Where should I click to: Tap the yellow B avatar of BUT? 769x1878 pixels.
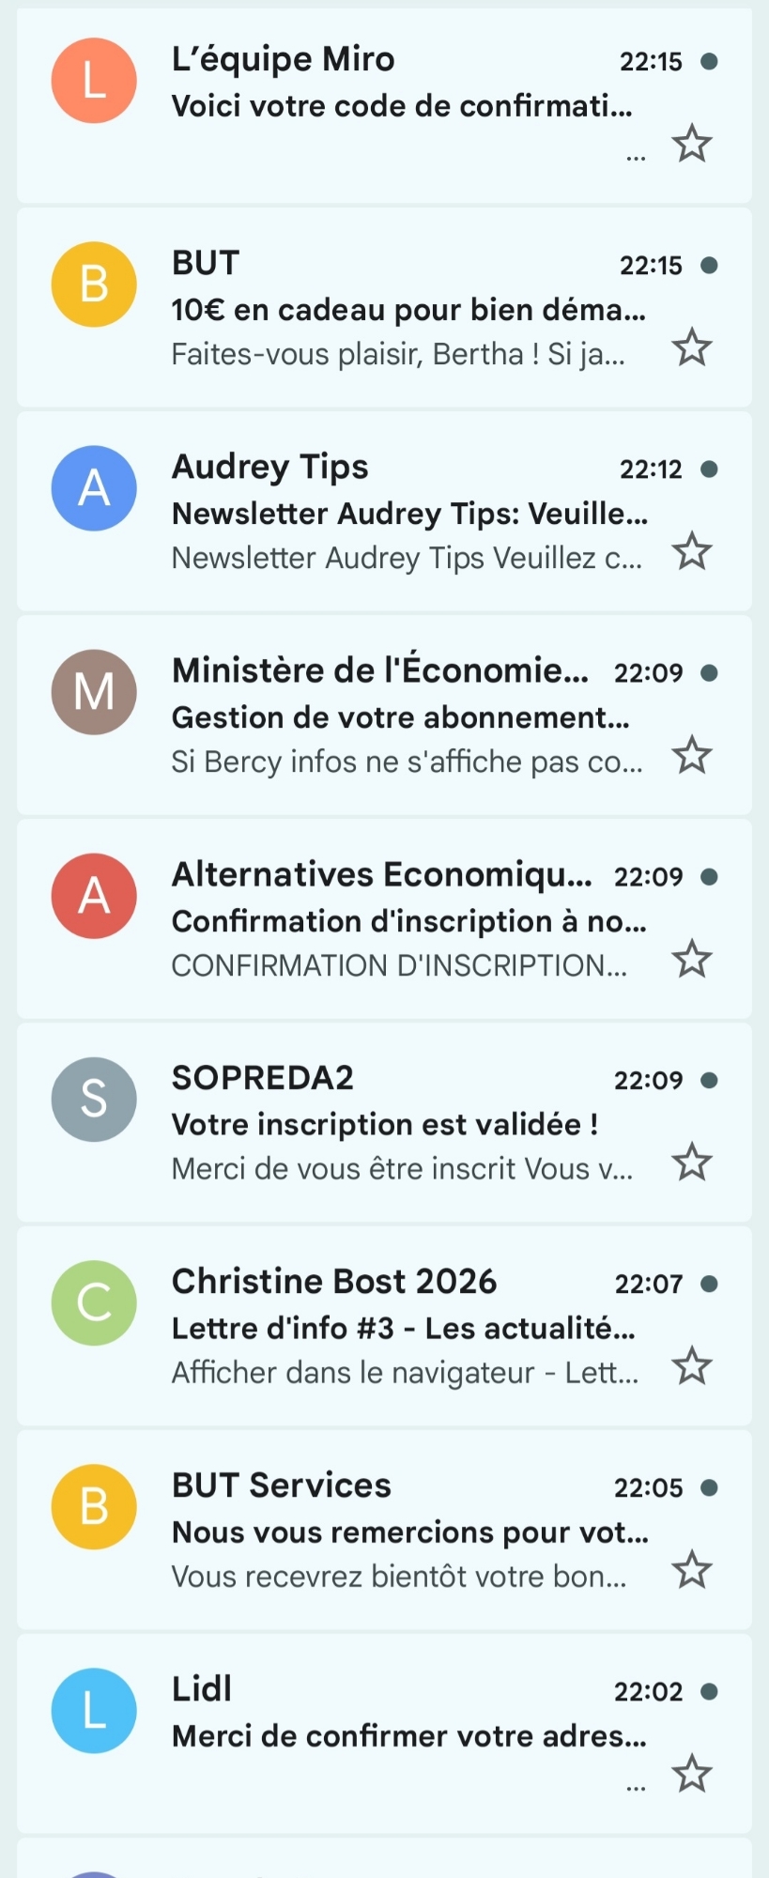point(94,285)
